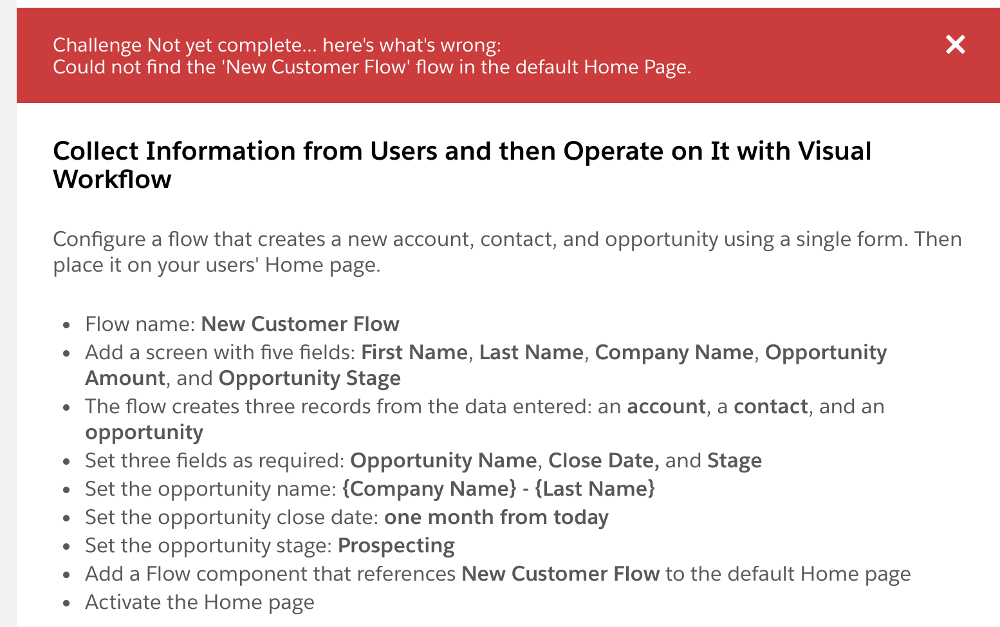Click the bold 'First Name' field label
1000x627 pixels.
(x=414, y=352)
